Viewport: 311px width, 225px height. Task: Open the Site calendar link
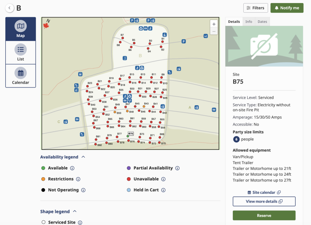[x=264, y=192]
